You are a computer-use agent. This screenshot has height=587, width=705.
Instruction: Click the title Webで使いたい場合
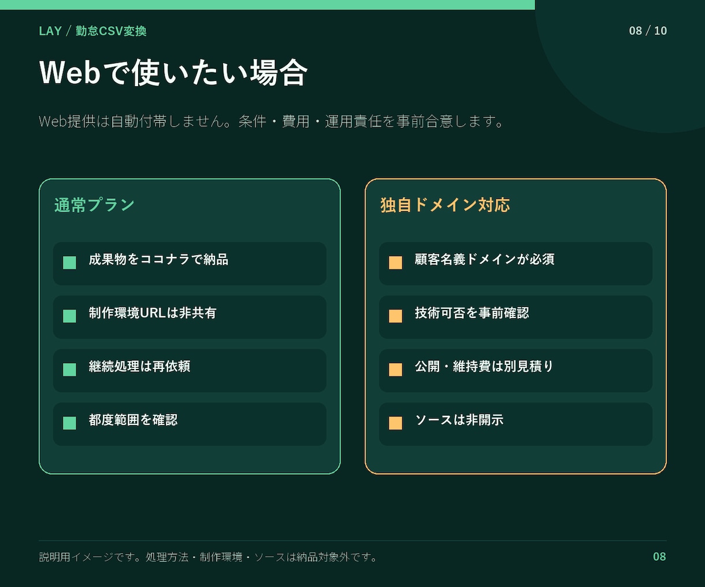click(173, 72)
